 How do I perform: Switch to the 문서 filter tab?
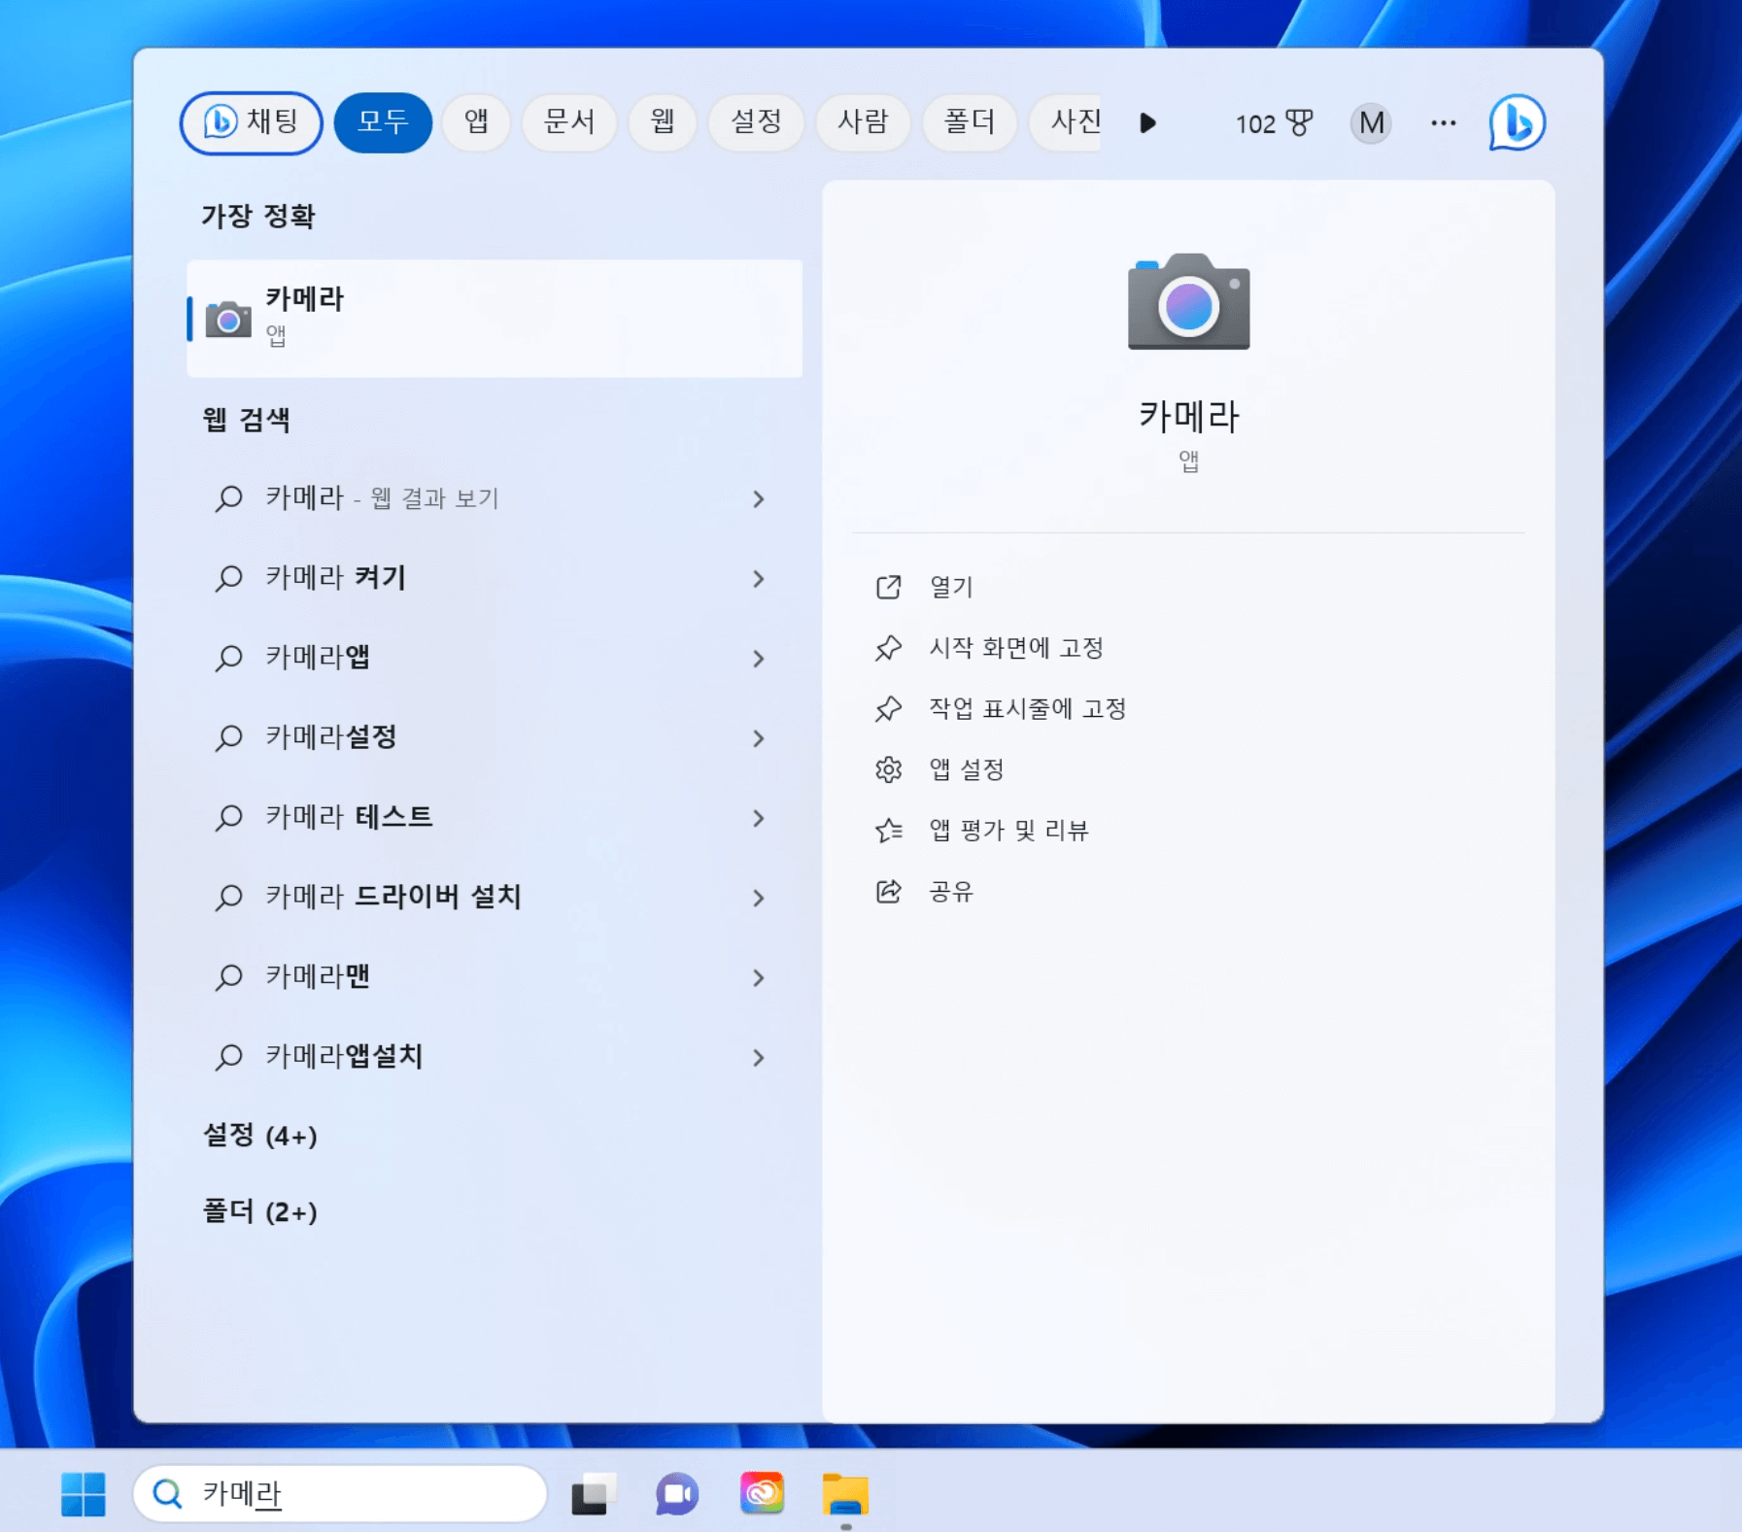pos(569,123)
